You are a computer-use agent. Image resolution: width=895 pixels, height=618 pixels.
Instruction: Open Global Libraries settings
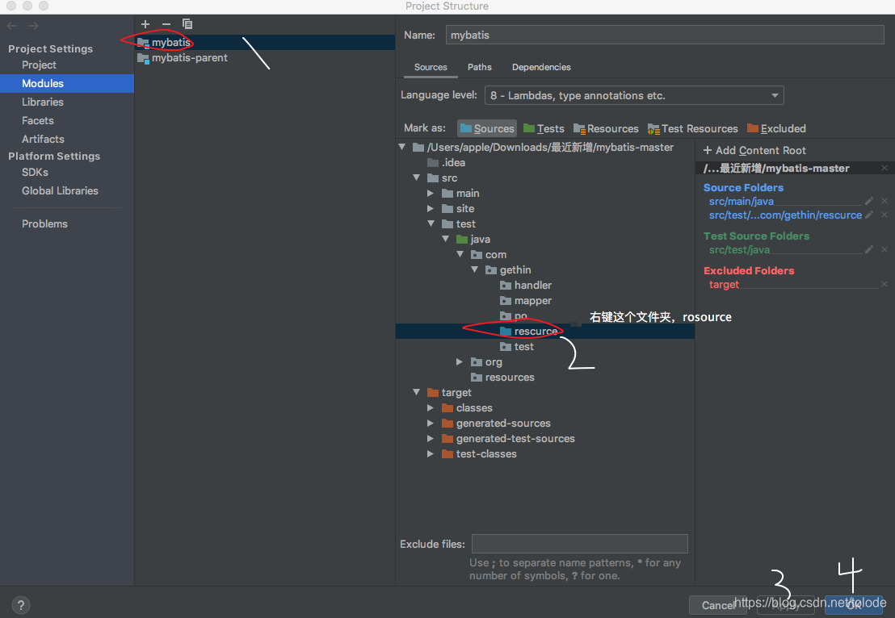point(60,191)
